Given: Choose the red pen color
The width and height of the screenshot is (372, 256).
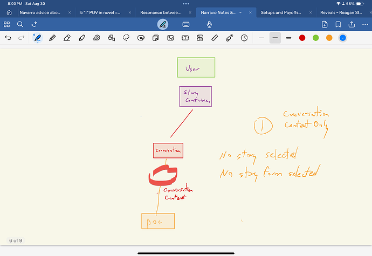Looking at the screenshot, I should pyautogui.click(x=302, y=38).
